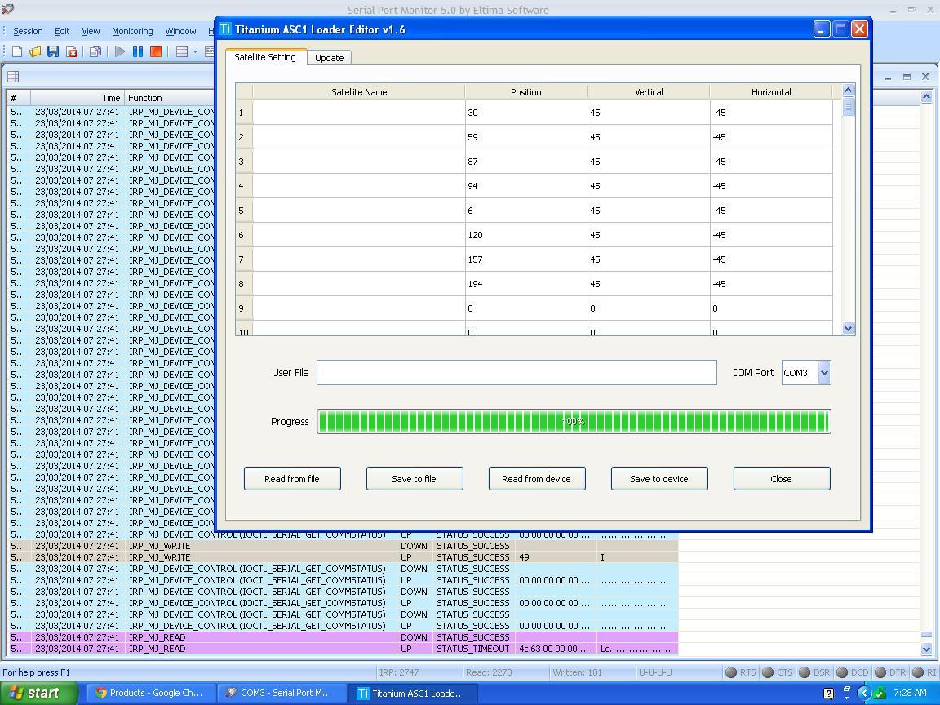This screenshot has width=940, height=705.
Task: Start monitoring with the play icon
Action: pos(120,51)
